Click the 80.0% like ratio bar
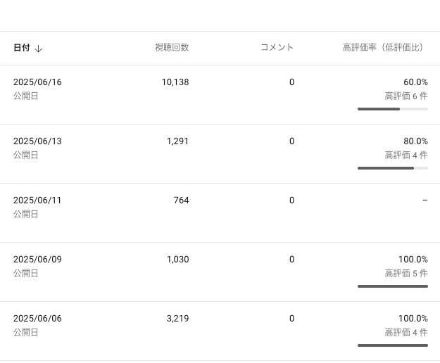 [x=392, y=168]
